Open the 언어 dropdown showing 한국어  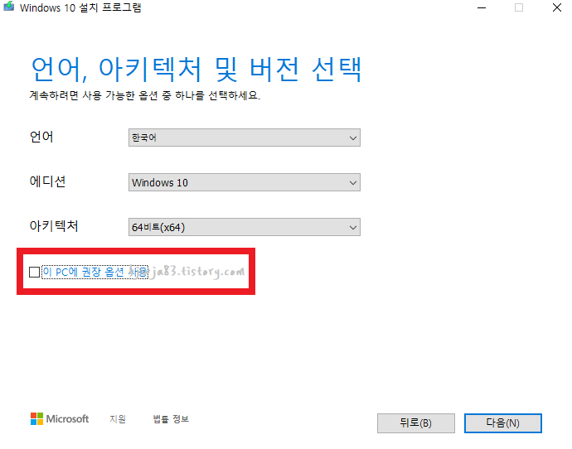coord(244,138)
